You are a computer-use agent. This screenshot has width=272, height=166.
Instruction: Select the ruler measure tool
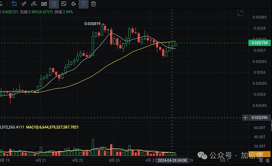coord(24,4)
